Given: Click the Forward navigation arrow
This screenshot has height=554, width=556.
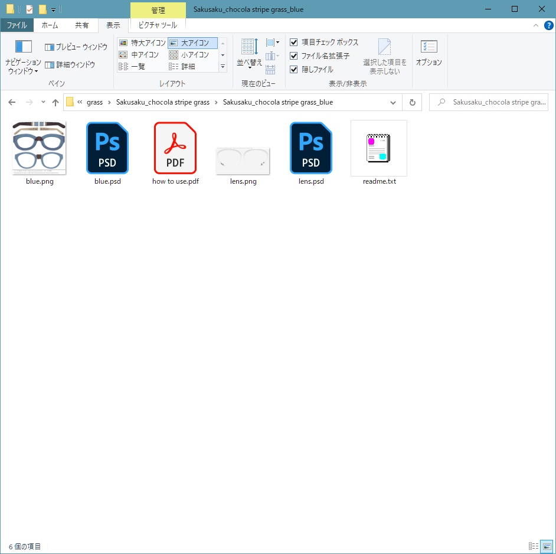Looking at the screenshot, I should pos(29,102).
